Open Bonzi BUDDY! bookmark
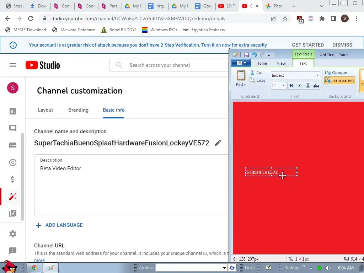This screenshot has height=273, width=364. click(118, 30)
